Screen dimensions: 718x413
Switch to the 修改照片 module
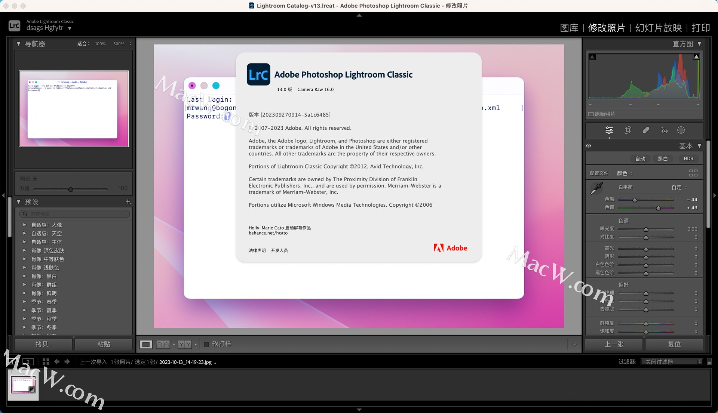pyautogui.click(x=607, y=28)
